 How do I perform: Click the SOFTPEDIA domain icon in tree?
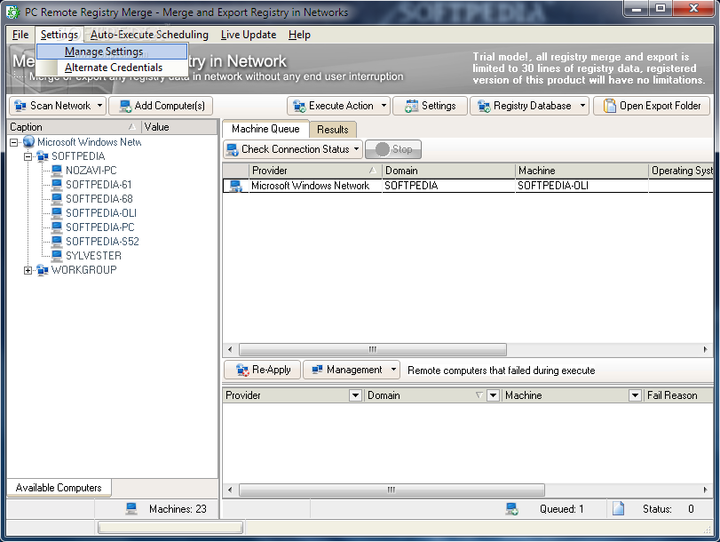click(x=43, y=156)
